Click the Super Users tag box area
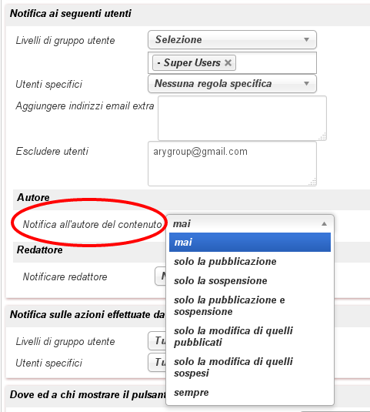Viewport: 370px width, 412px height. (x=232, y=63)
